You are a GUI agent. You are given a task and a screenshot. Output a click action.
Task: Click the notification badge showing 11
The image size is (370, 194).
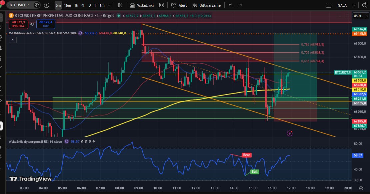[x=2, y=2]
